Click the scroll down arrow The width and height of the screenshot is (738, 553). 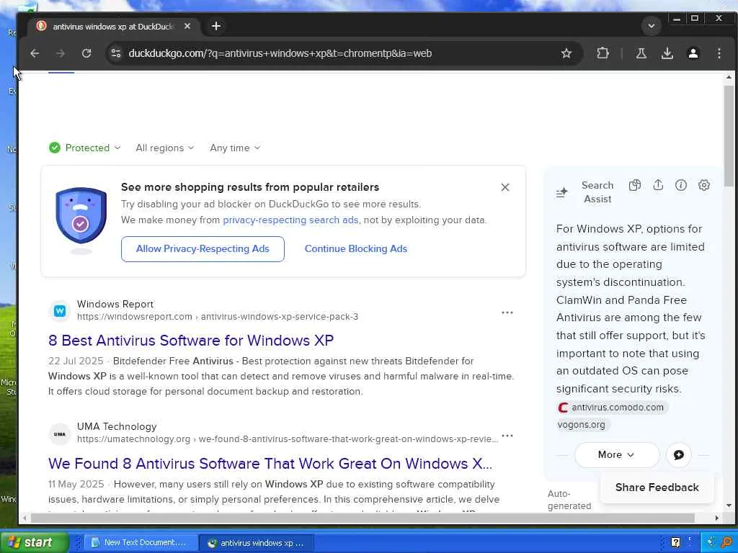coord(729,505)
